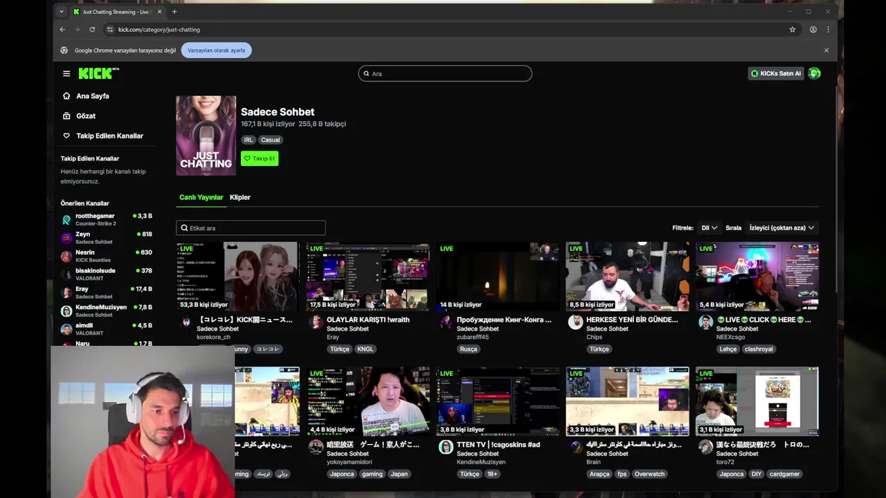
Task: Click the Lehçe tag
Action: (x=728, y=349)
